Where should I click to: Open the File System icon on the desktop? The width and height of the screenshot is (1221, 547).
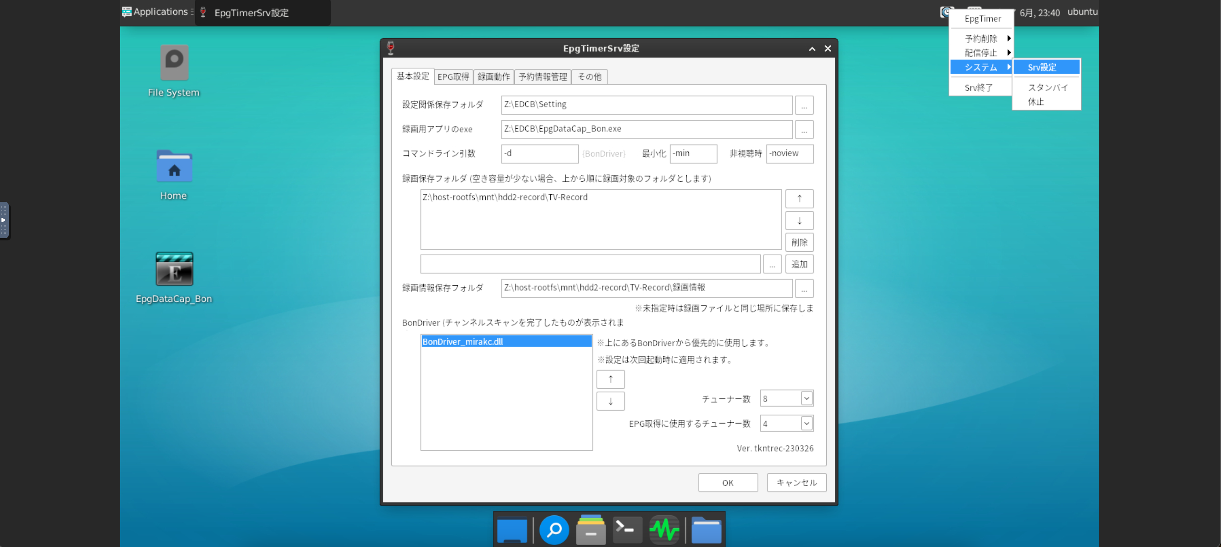[174, 63]
